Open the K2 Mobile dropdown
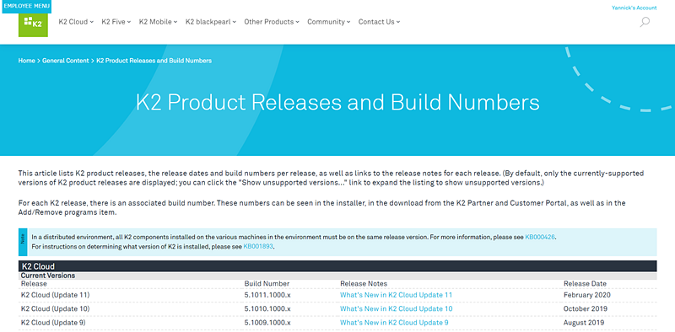 point(158,22)
